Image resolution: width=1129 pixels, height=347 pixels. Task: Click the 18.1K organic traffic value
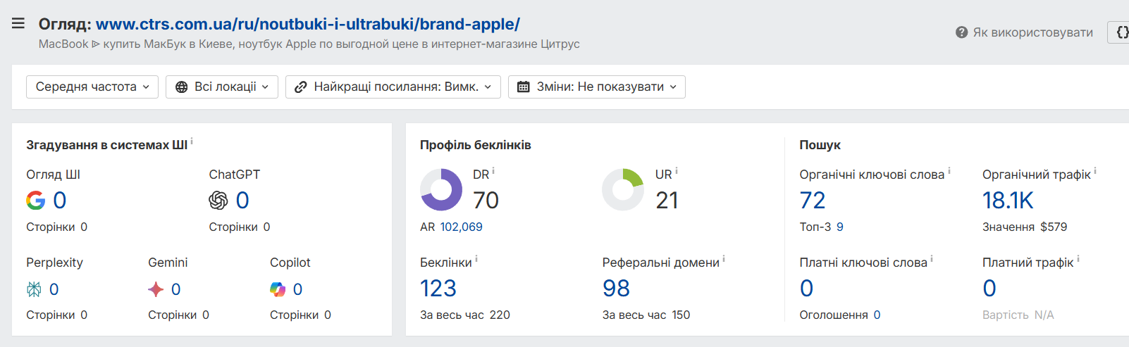(x=1008, y=201)
